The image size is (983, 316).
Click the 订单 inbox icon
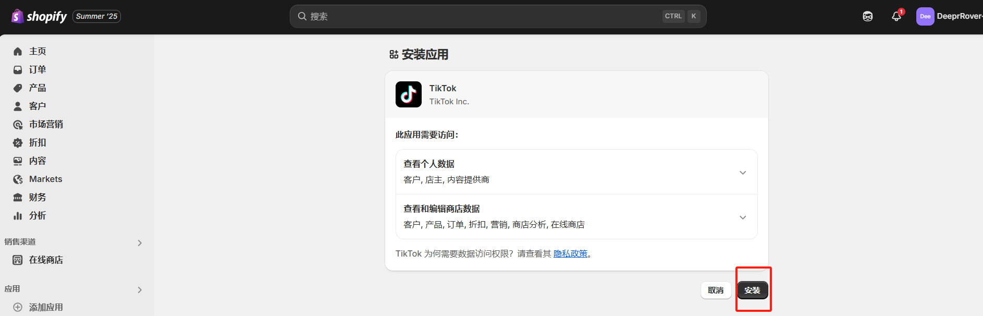coord(18,69)
